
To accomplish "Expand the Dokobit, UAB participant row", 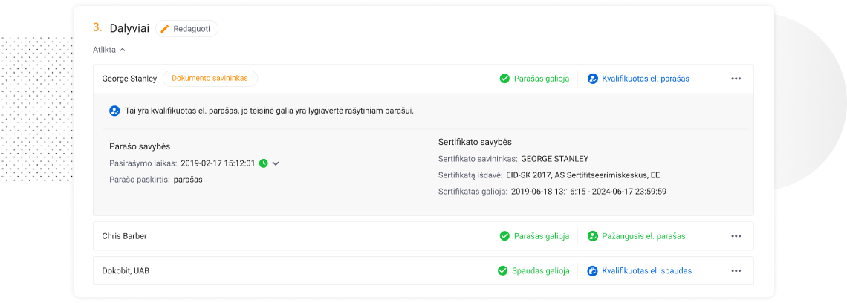I will 423,270.
